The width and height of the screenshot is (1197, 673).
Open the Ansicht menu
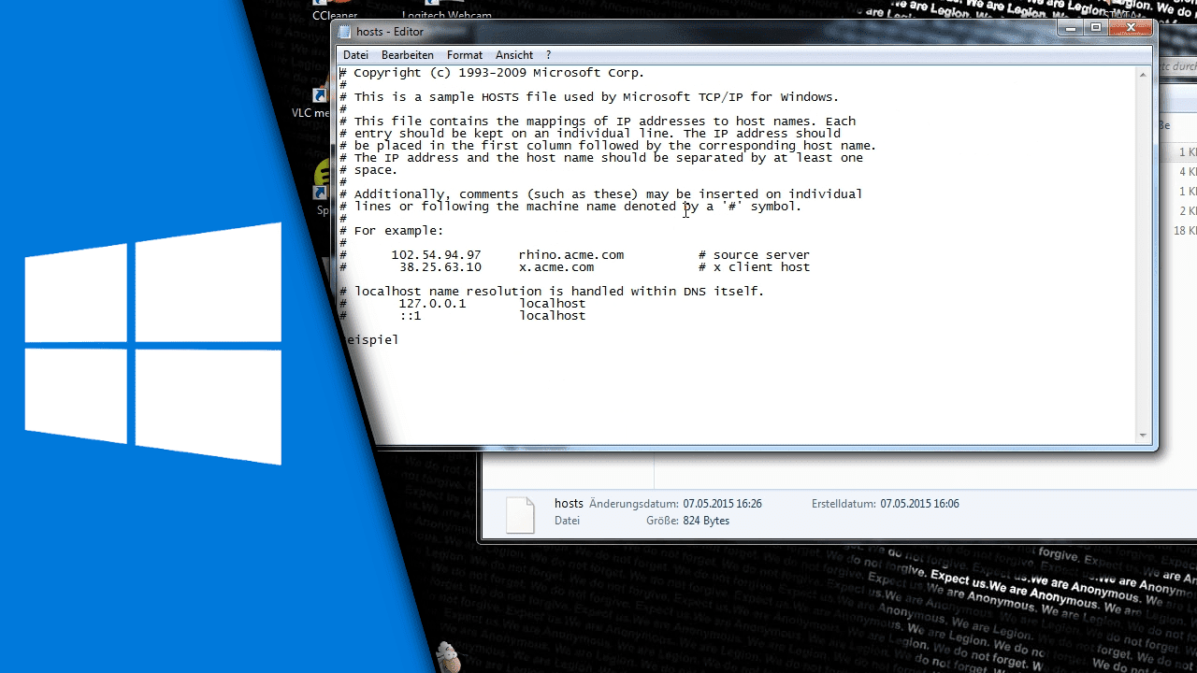tap(514, 55)
